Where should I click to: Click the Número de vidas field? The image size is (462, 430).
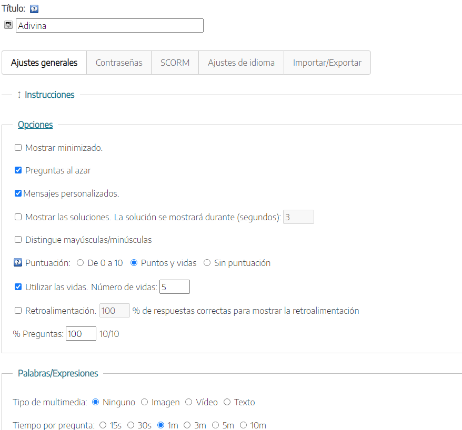click(175, 286)
